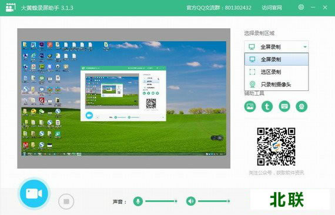Select 全屏录制 option in the list

(276, 59)
